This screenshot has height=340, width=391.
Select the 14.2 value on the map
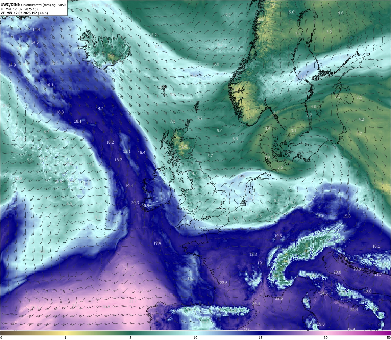(x=100, y=109)
